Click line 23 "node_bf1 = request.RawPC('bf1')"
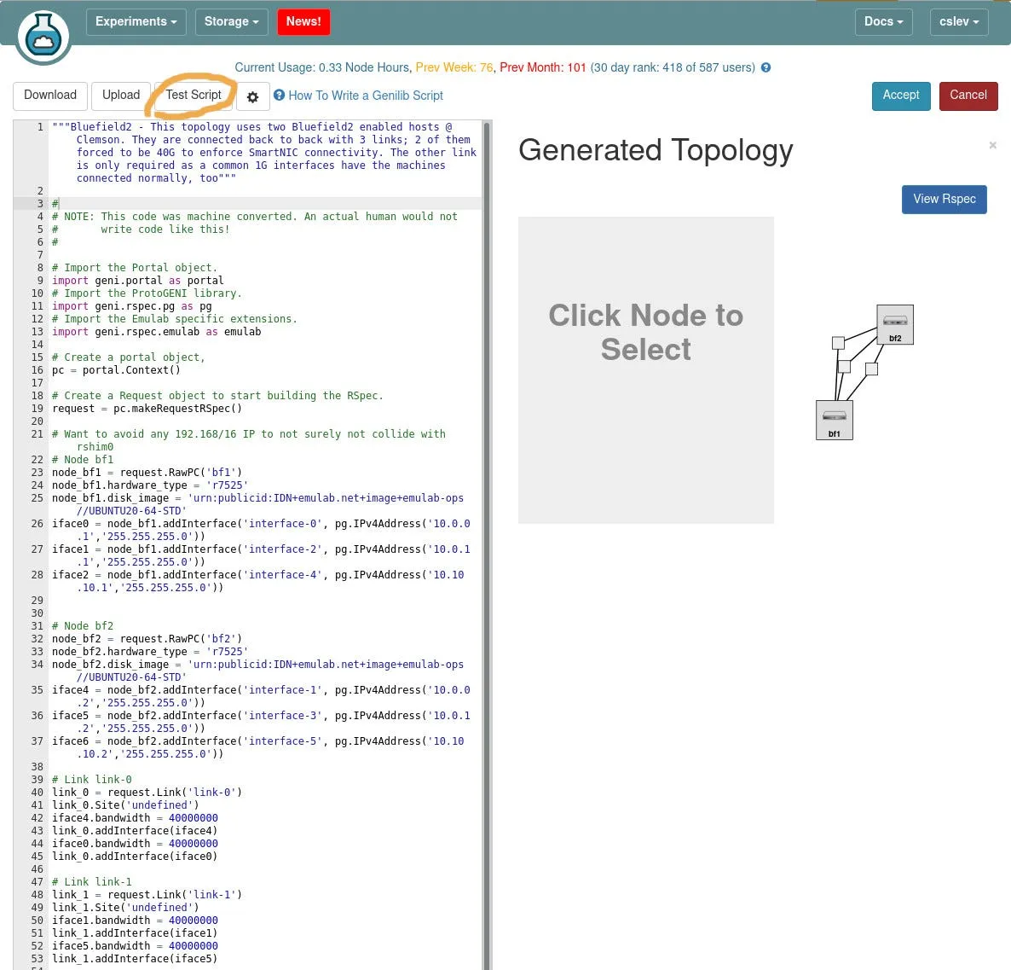The image size is (1011, 970). pyautogui.click(x=147, y=473)
